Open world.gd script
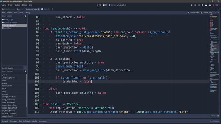The image size is (221, 124). tap(8, 28)
